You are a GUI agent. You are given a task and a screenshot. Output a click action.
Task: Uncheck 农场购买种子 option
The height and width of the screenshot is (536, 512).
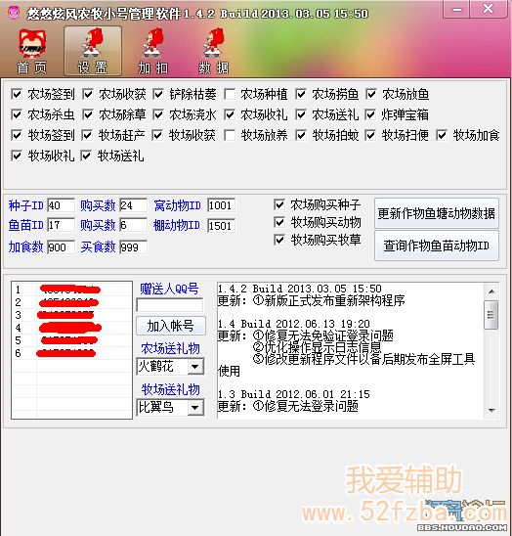click(279, 204)
